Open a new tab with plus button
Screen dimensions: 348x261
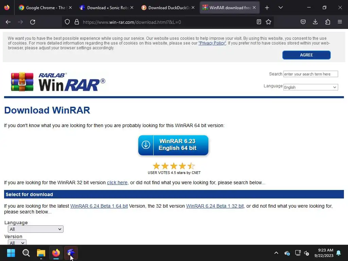267,8
